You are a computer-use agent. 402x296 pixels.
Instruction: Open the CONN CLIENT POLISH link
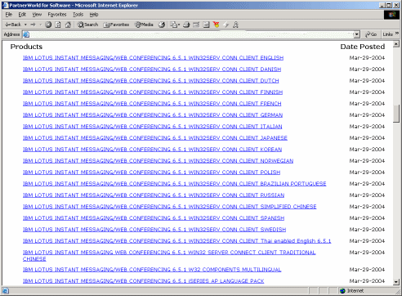151,173
